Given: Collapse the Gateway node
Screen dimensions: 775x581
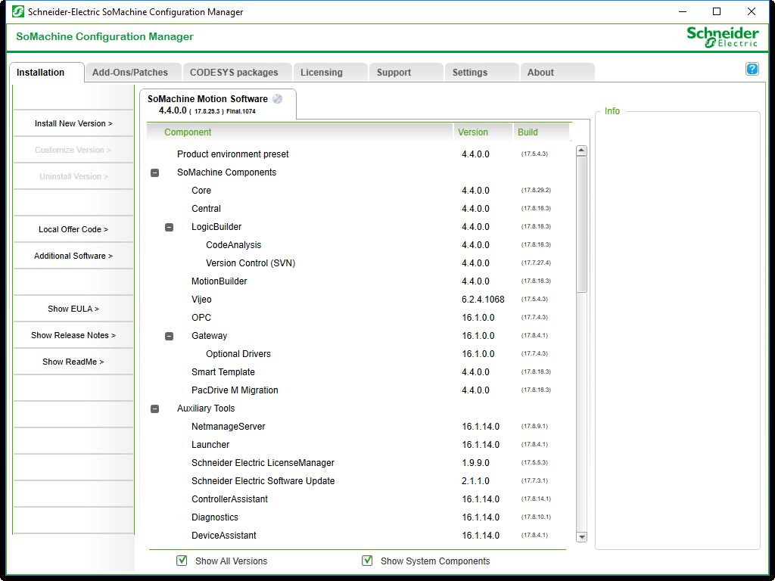Looking at the screenshot, I should (x=169, y=337).
